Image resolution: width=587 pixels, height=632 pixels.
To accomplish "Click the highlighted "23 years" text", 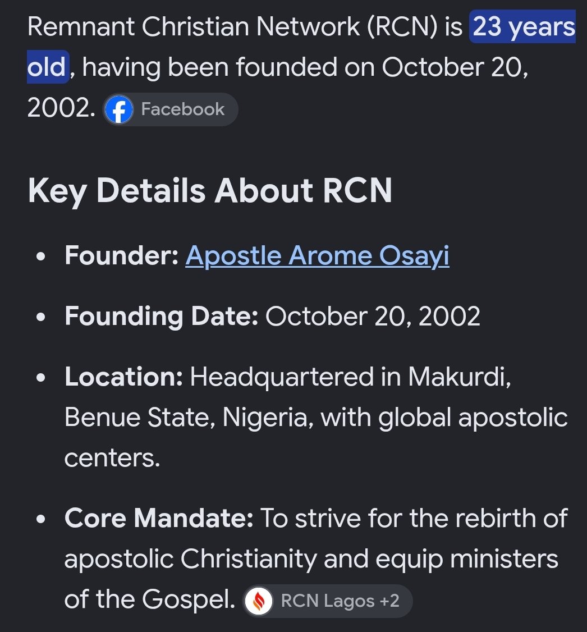I will pyautogui.click(x=523, y=27).
